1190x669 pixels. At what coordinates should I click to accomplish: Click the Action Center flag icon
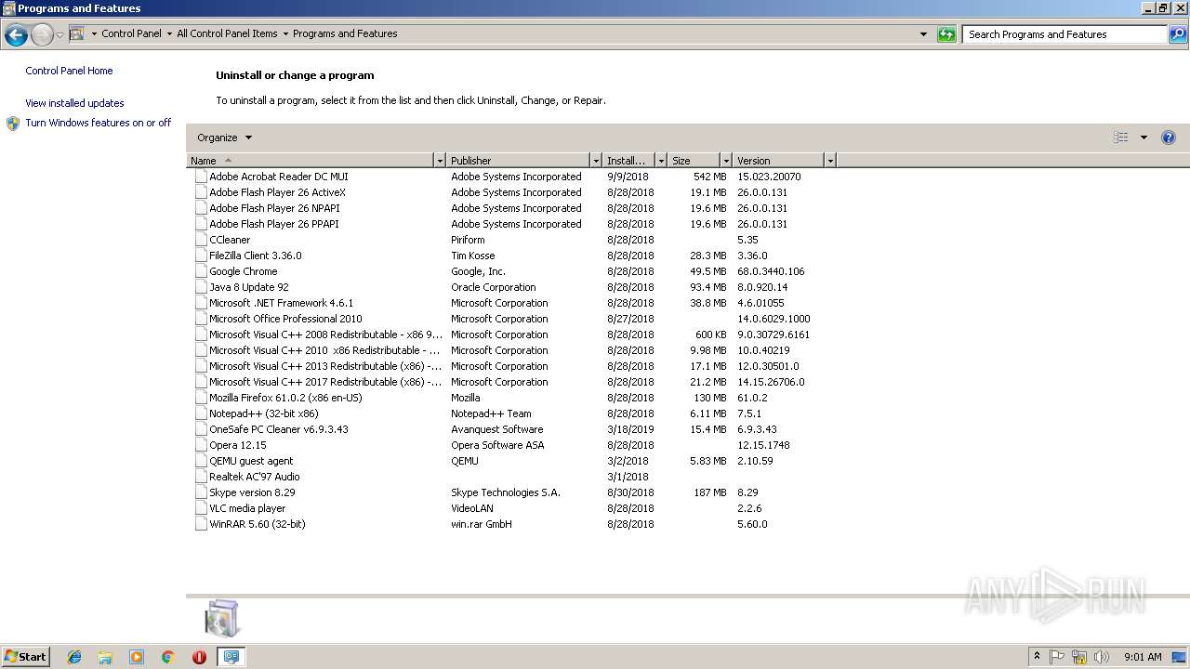click(1057, 657)
